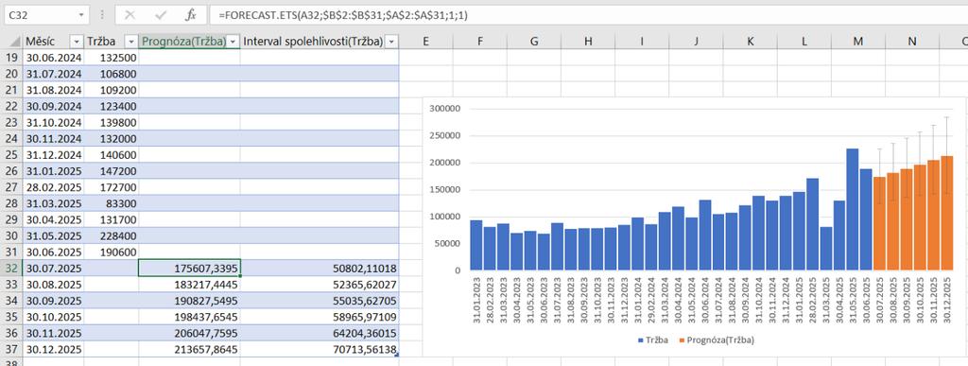Click cell with value 132500
This screenshot has height=366, width=968.
pyautogui.click(x=112, y=58)
